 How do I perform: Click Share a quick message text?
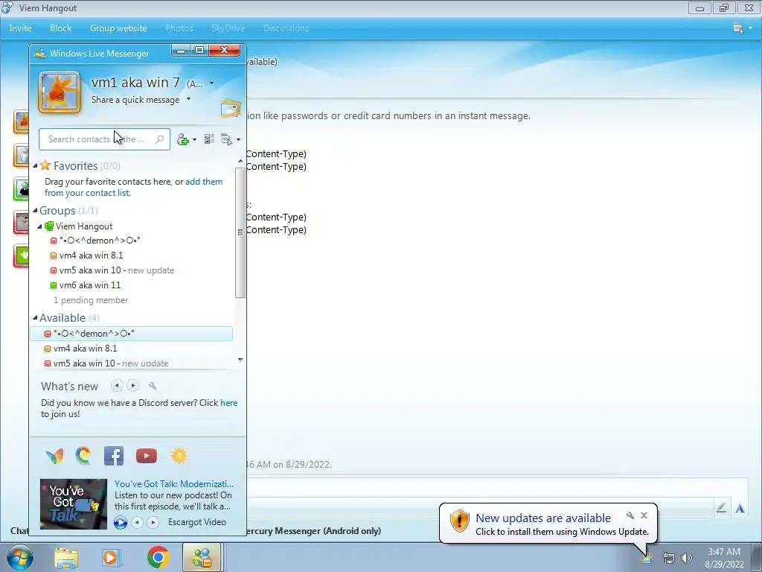point(135,99)
